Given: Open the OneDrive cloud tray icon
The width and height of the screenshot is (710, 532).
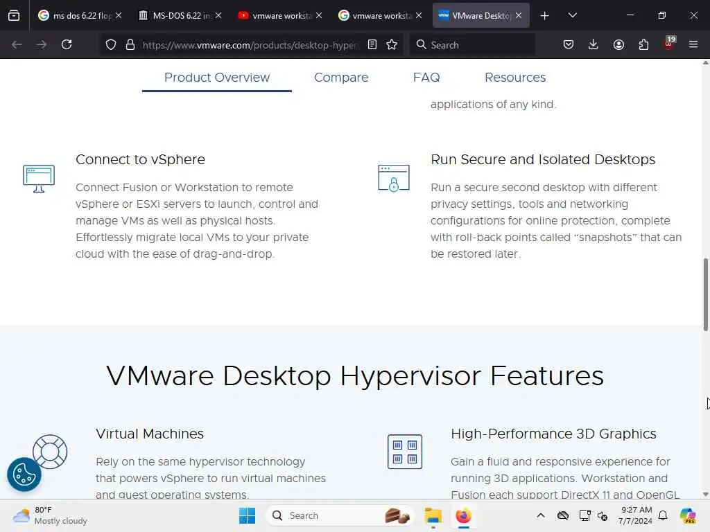Looking at the screenshot, I should coord(563,515).
